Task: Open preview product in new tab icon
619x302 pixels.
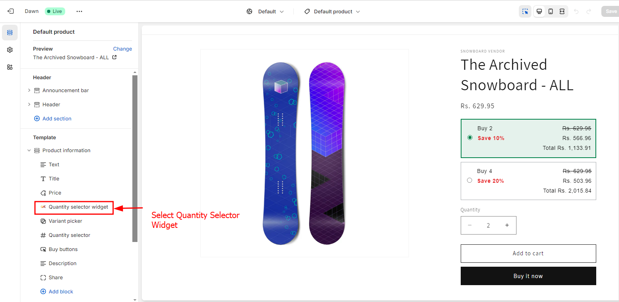Action: (x=114, y=57)
